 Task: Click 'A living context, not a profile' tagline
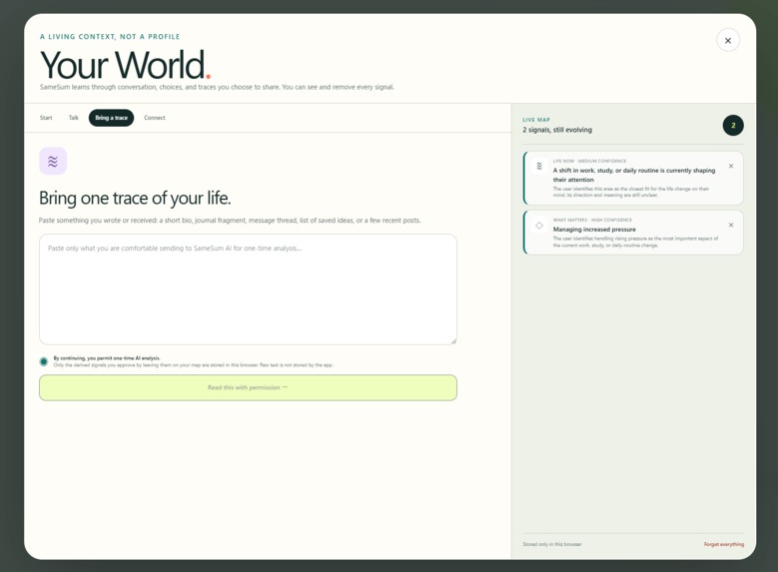click(110, 37)
